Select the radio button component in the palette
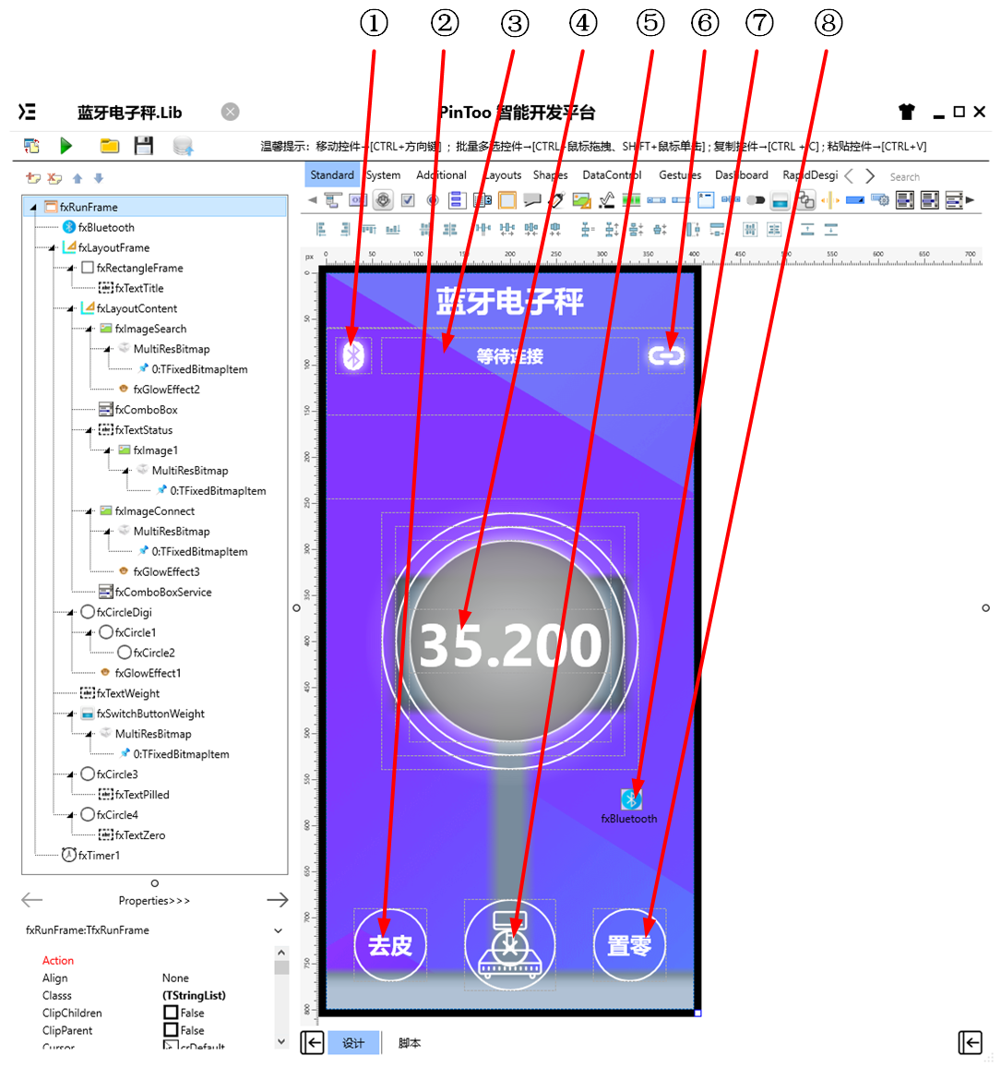The image size is (1001, 1068). pos(433,200)
